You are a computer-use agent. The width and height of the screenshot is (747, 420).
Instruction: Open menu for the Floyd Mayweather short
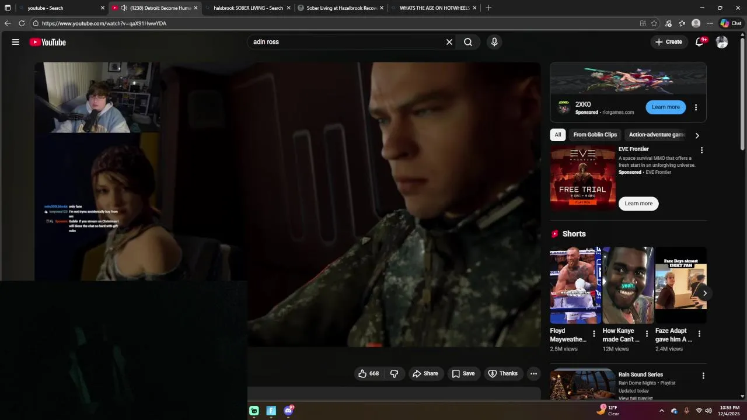[594, 334]
